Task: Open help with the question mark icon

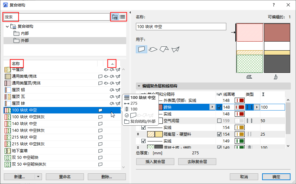Action: [x=274, y=5]
